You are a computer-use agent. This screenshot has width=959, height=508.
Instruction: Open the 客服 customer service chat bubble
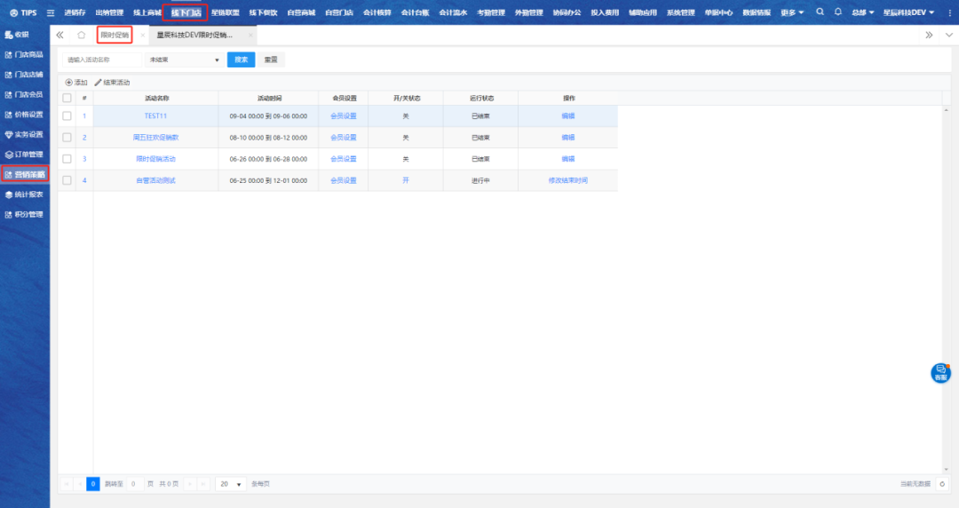(940, 373)
